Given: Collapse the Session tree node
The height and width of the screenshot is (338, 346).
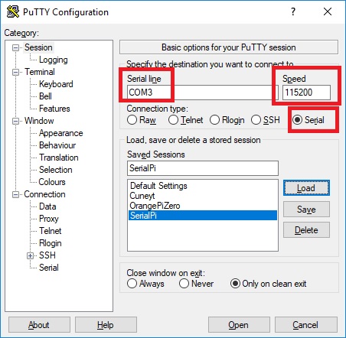Looking at the screenshot, I should (16, 47).
